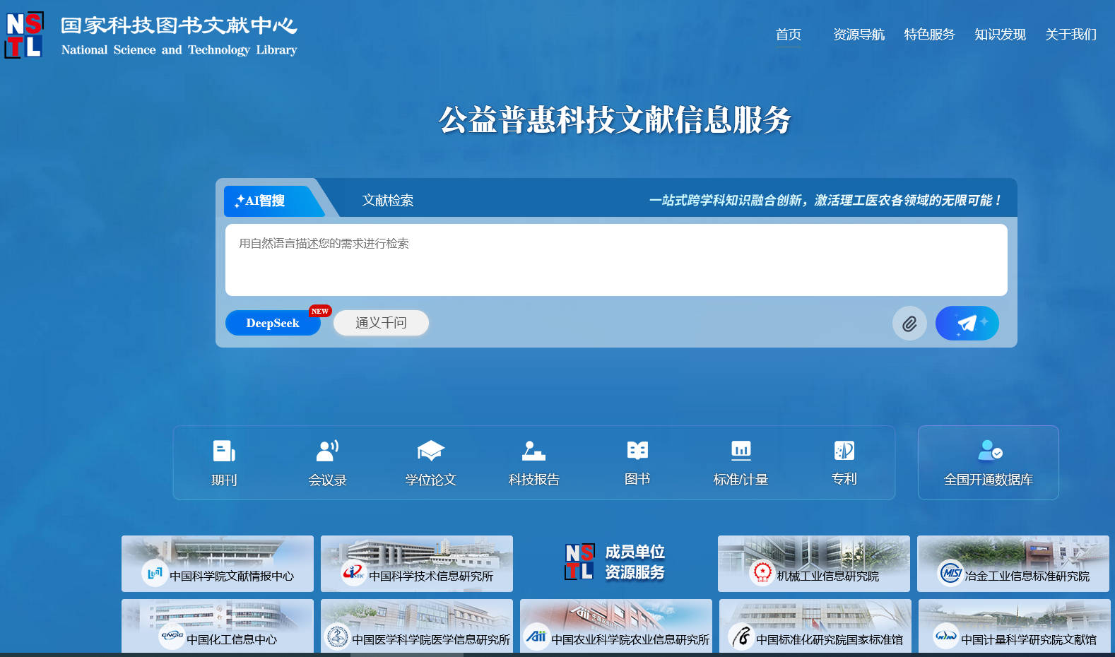Open the 中国科学院文献情报中心 card
This screenshot has height=657, width=1115.
click(218, 564)
